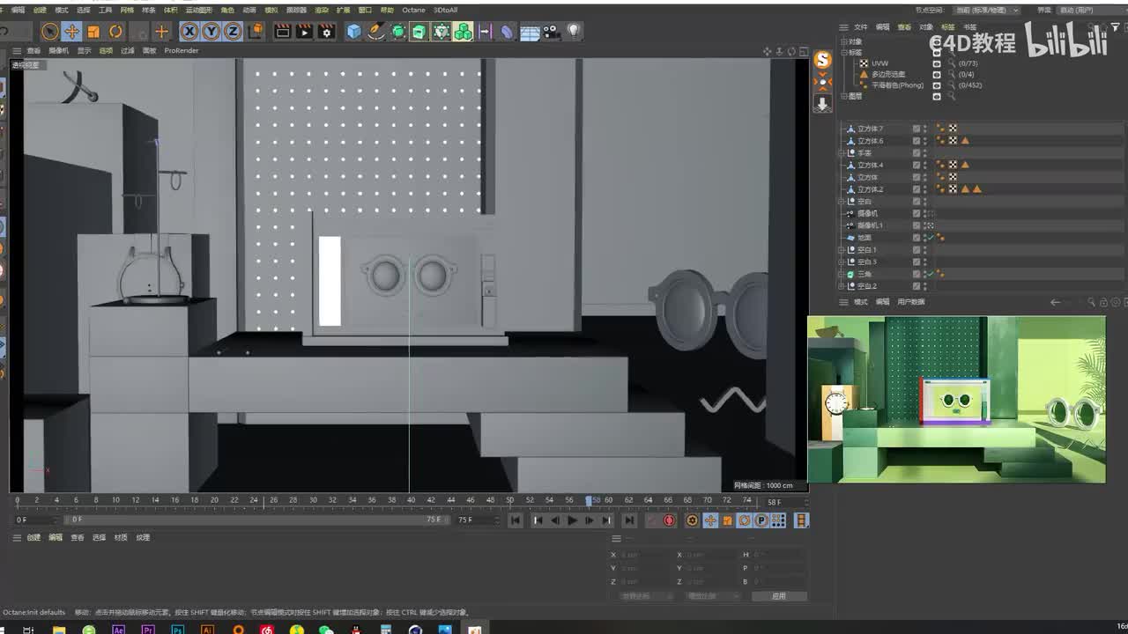
Task: Play the animation forward
Action: click(572, 520)
